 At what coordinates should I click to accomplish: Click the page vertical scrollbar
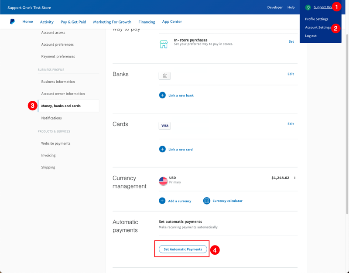[347, 124]
